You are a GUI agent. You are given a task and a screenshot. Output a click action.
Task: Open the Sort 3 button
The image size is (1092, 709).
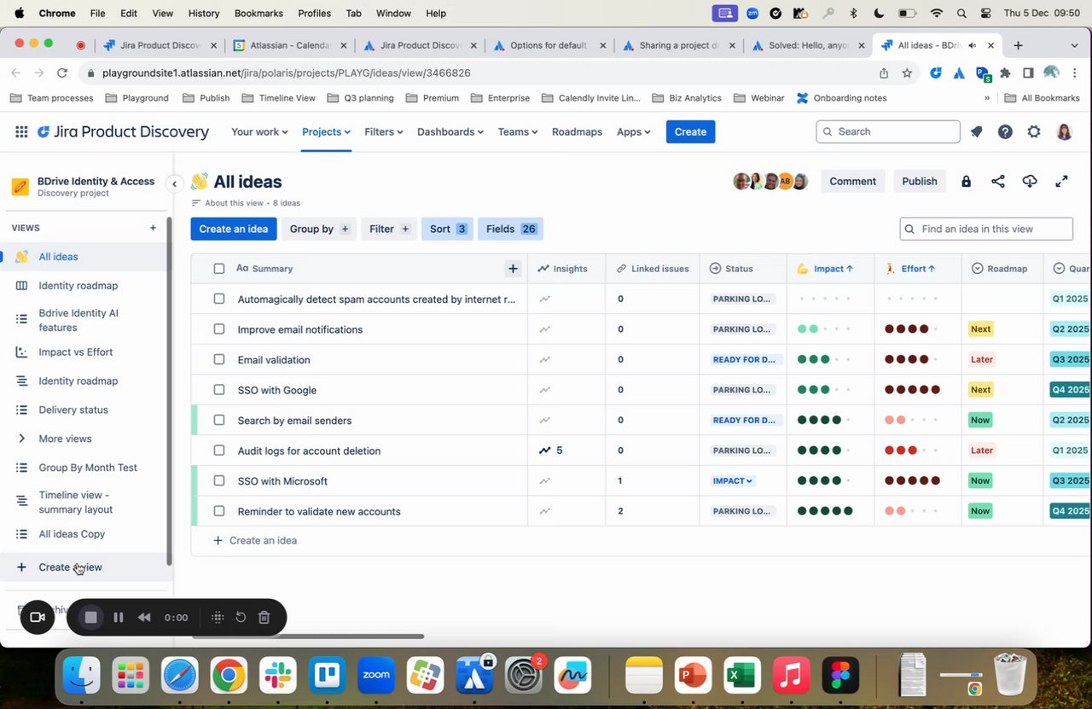point(447,229)
